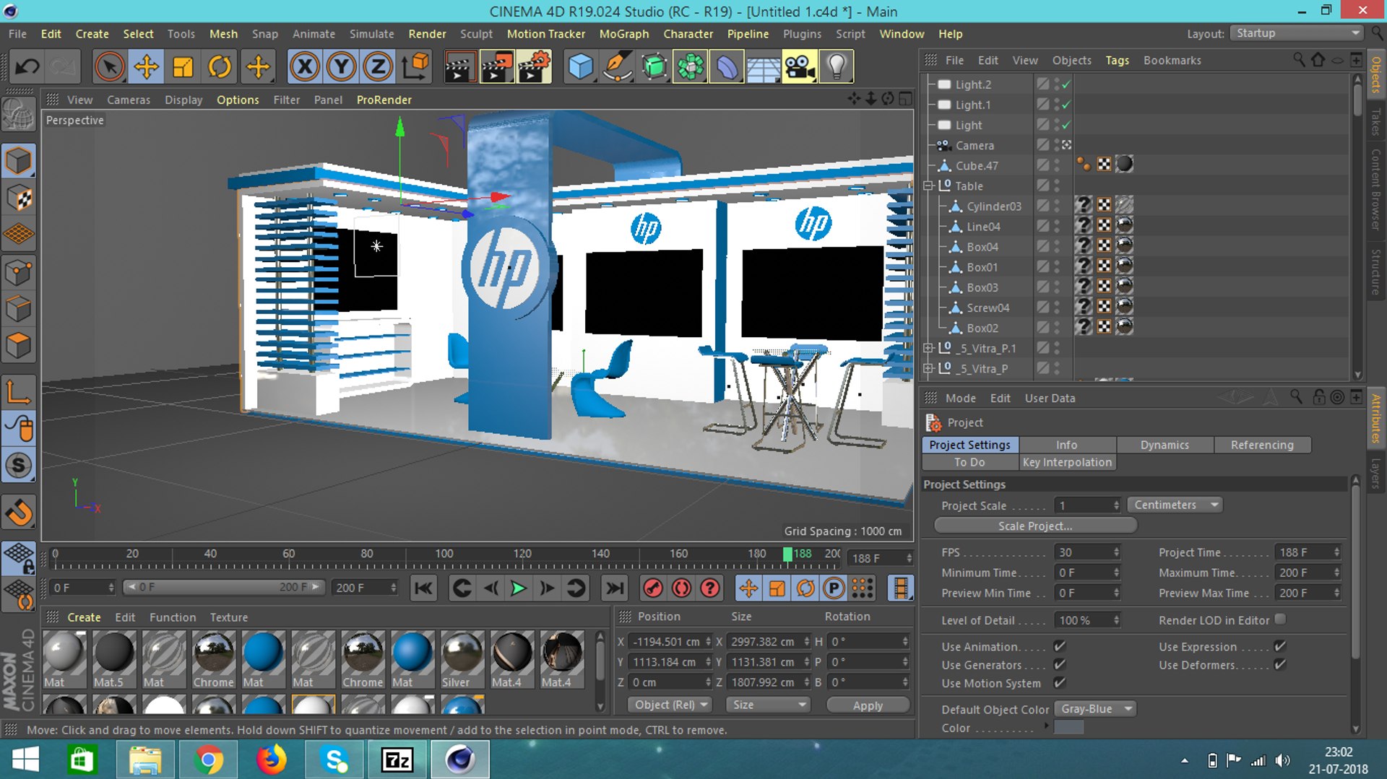Toggle Autokeying button
The height and width of the screenshot is (779, 1387).
(x=681, y=588)
